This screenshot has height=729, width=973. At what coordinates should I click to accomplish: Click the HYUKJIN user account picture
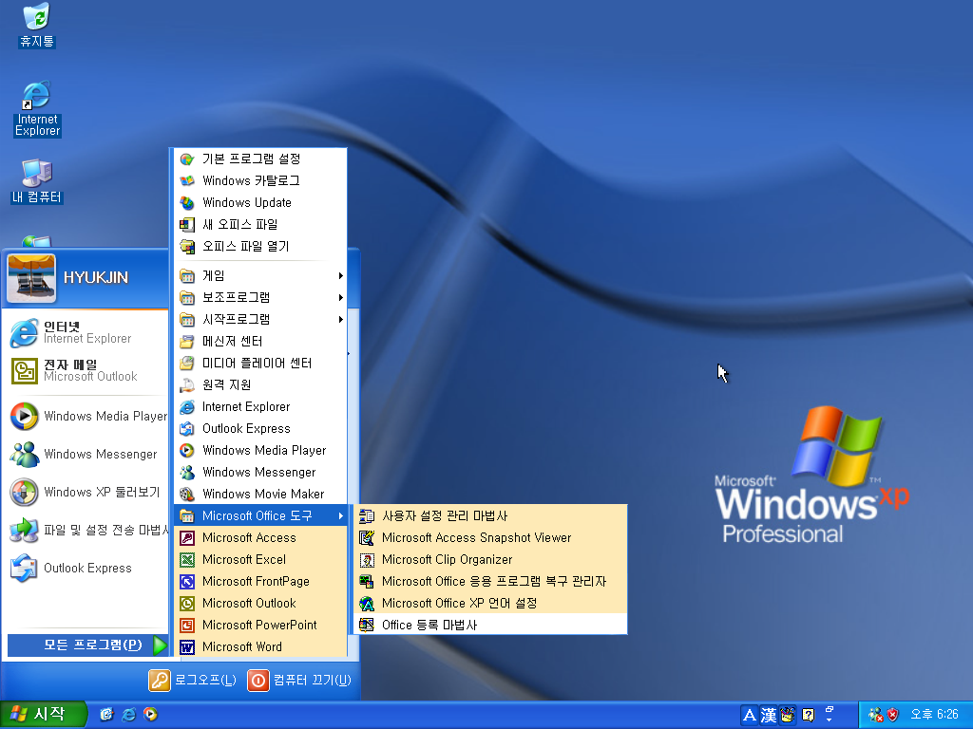click(31, 278)
